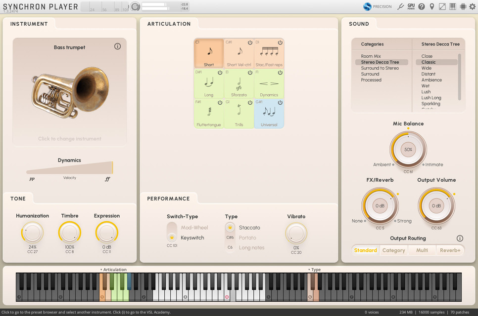Toggle power for Short Vel-ctrl articulation
Screen dimensions: 478x316
click(250, 42)
